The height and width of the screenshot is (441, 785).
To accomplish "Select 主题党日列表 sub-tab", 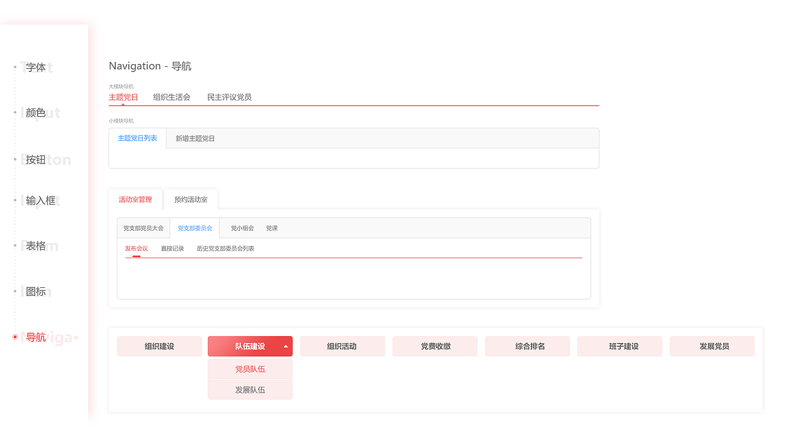I will pos(137,138).
